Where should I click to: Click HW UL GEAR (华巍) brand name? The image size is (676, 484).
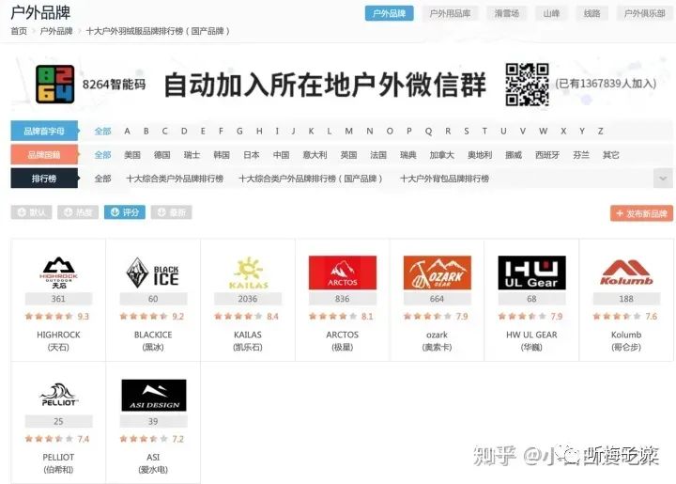point(531,340)
